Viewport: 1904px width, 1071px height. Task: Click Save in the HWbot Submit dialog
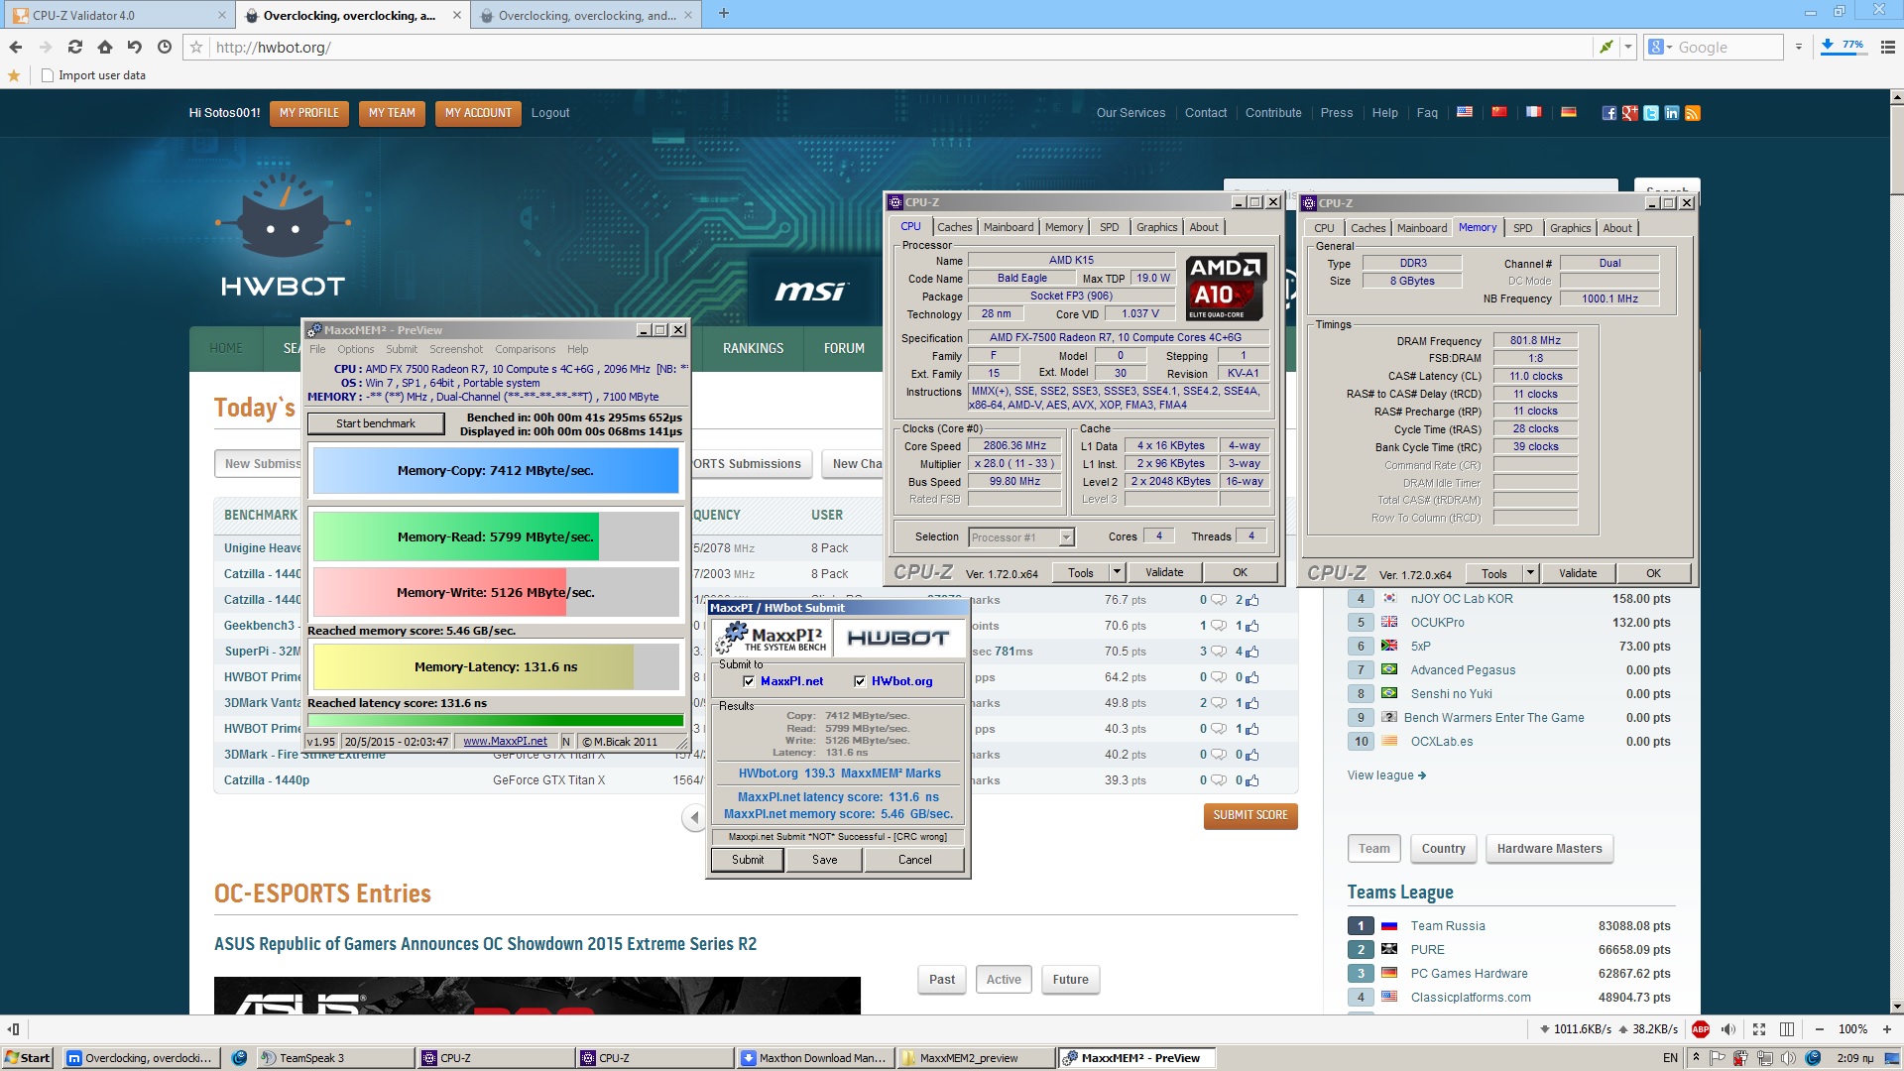coord(824,860)
